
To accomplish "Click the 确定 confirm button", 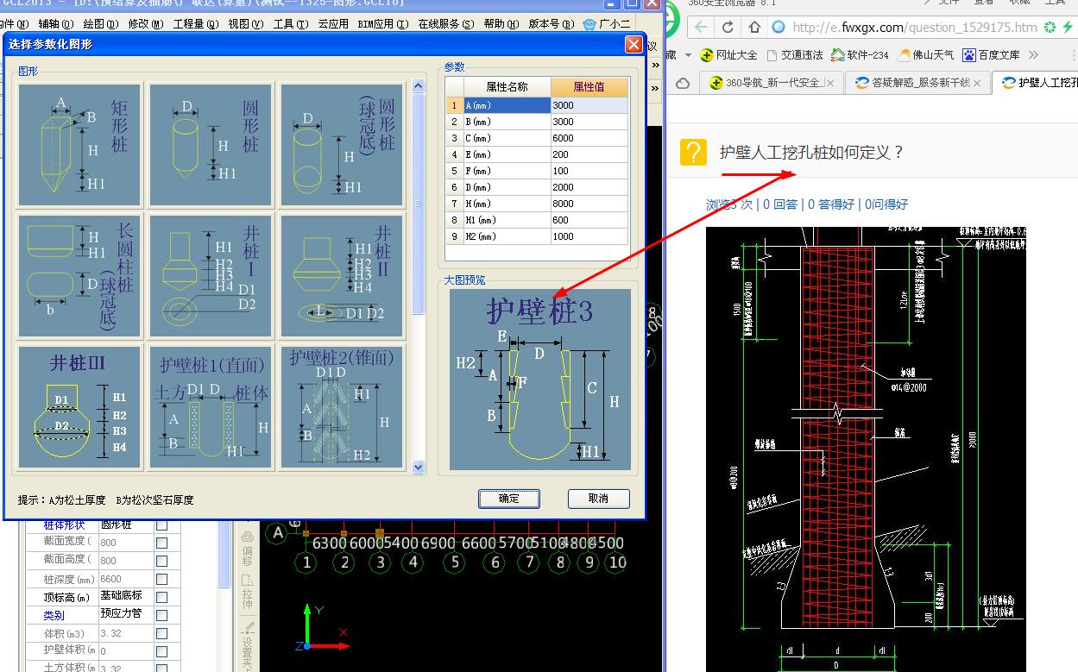I will tap(509, 499).
